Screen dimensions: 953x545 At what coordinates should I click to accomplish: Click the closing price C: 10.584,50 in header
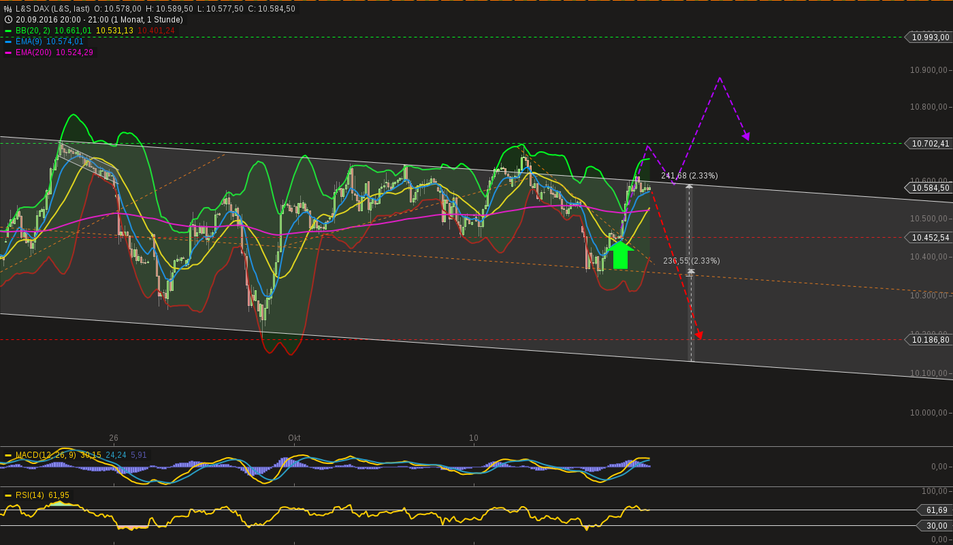click(x=272, y=9)
